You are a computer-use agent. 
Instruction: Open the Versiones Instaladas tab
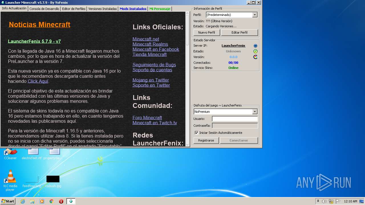coord(102,9)
